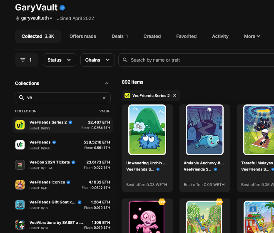274x233 pixels.
Task: Expand the More tabs menu
Action: tap(252, 36)
